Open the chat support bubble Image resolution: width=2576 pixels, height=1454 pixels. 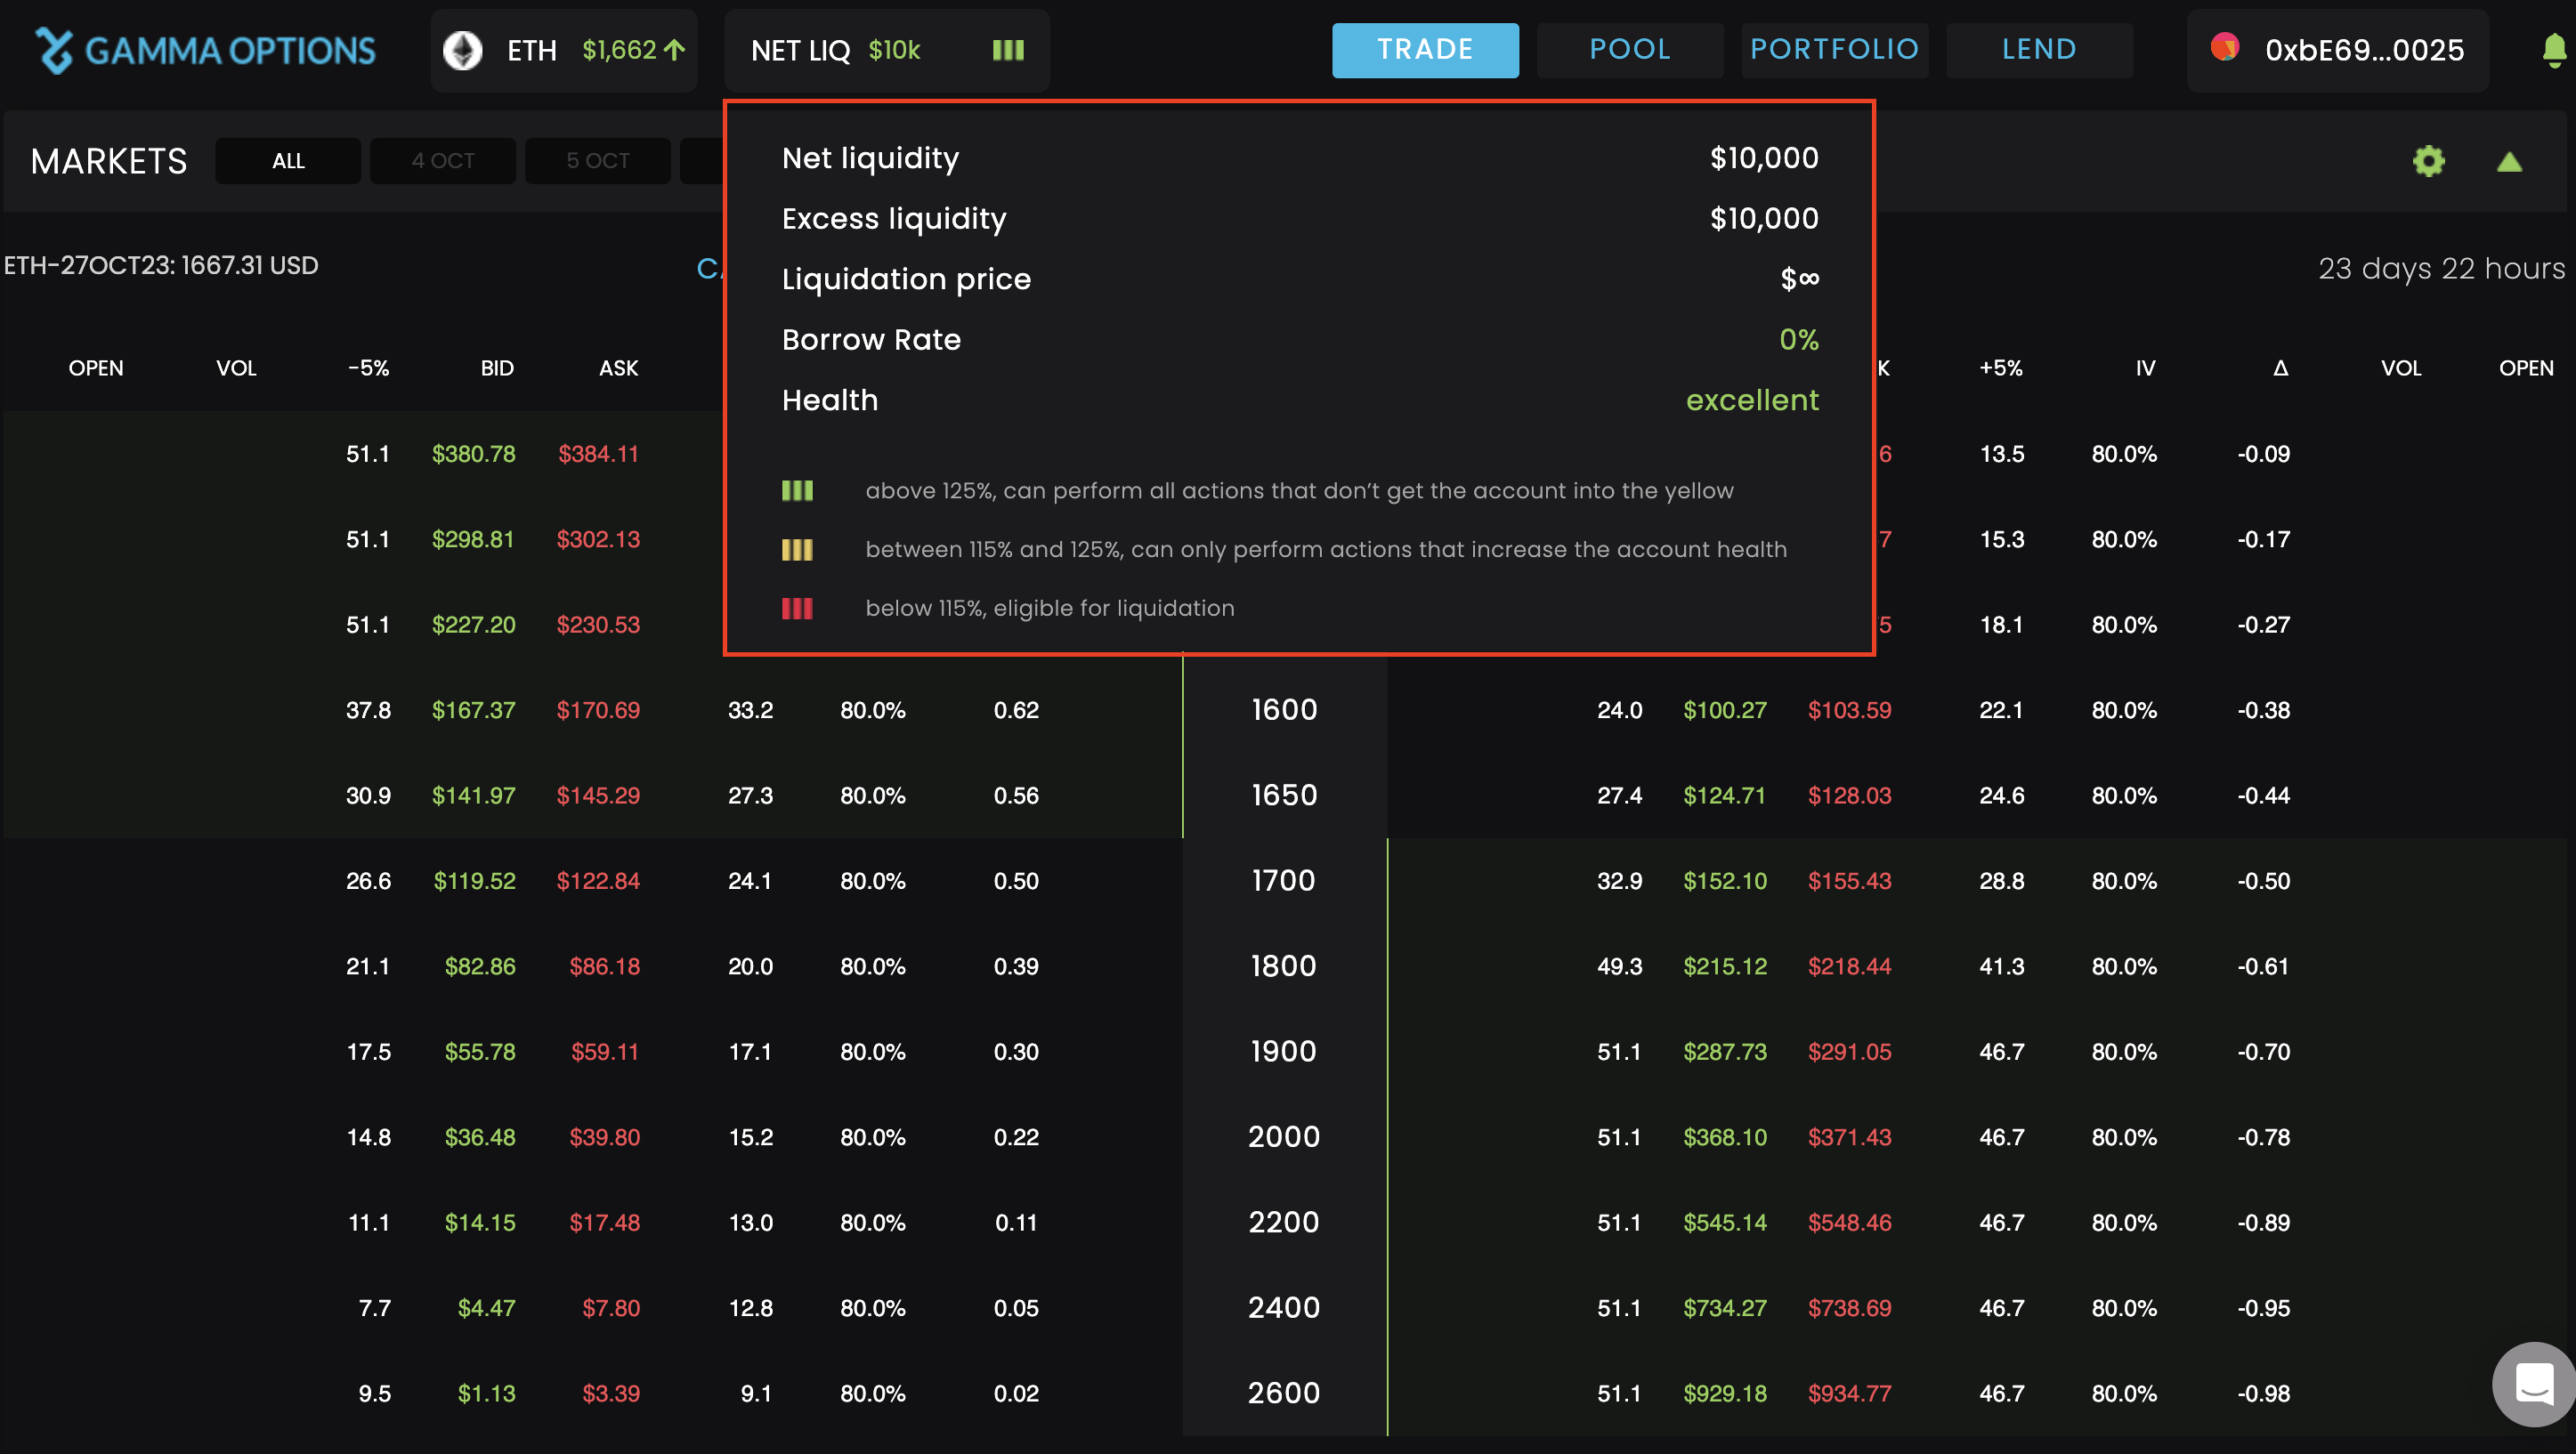[2533, 1384]
